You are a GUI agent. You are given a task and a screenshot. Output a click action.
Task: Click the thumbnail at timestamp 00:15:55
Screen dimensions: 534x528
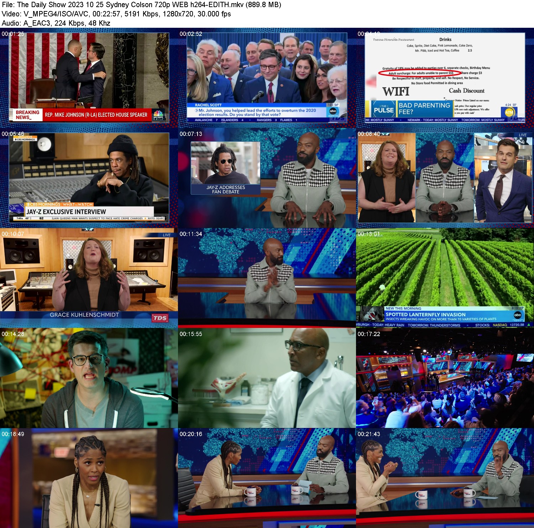tap(267, 378)
